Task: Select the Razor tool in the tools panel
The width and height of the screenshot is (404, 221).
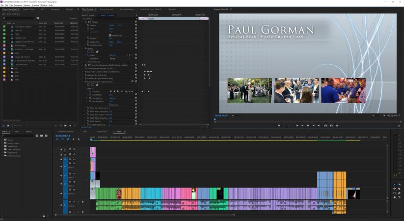Action: pos(400,189)
